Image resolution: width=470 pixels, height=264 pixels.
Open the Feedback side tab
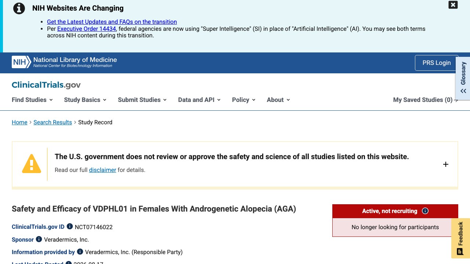click(460, 238)
